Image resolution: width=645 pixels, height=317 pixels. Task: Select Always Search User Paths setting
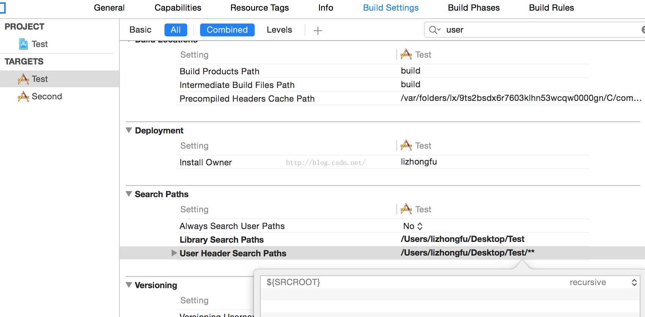(x=232, y=226)
